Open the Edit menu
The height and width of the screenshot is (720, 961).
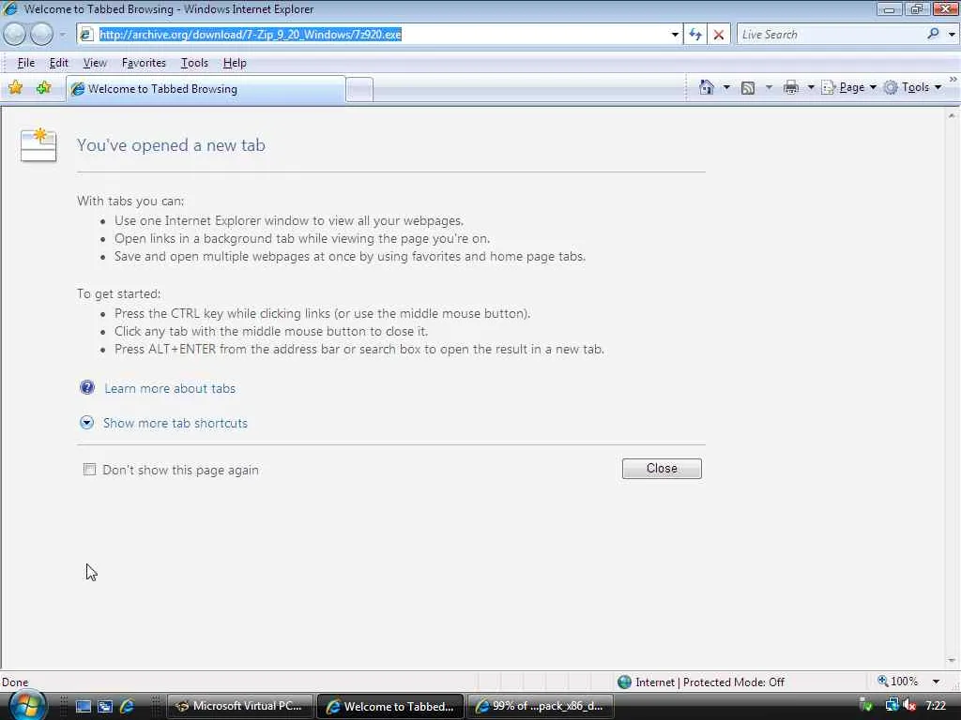click(59, 63)
